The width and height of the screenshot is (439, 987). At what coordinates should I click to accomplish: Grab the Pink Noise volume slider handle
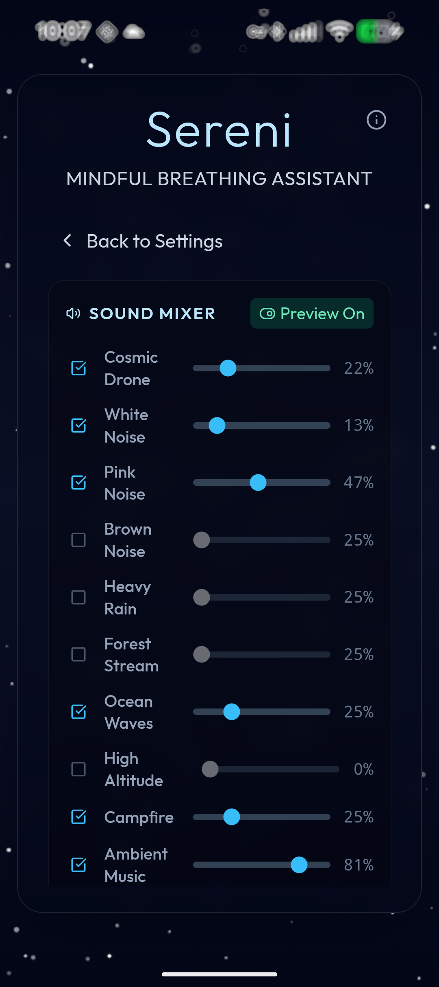259,483
